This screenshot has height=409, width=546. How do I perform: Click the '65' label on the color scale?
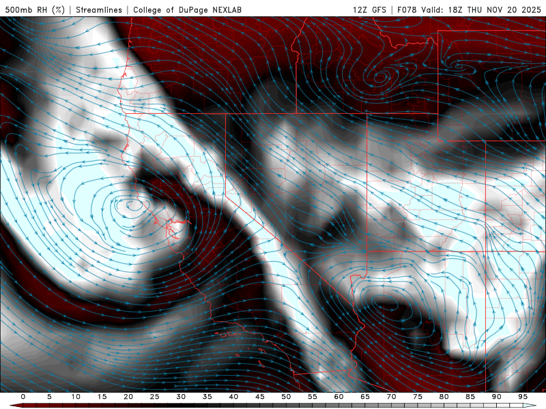pyautogui.click(x=365, y=397)
